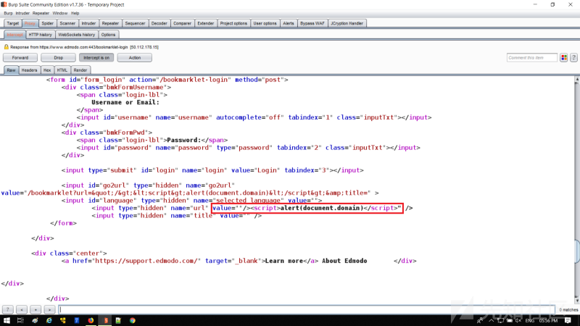
Task: Toggle the Intercept is on button
Action: 96,58
